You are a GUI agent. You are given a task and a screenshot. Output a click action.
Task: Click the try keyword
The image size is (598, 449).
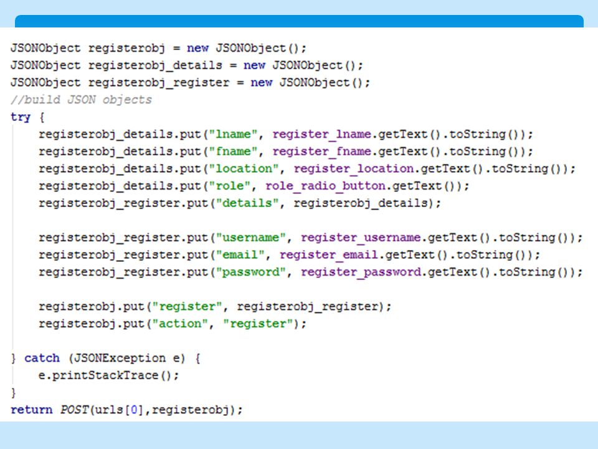pos(21,117)
